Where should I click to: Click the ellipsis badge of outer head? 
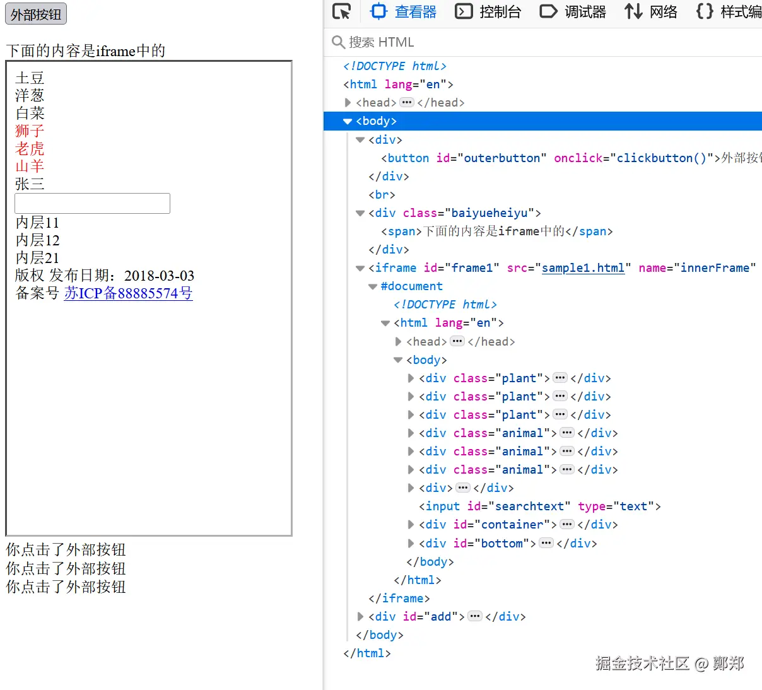407,102
